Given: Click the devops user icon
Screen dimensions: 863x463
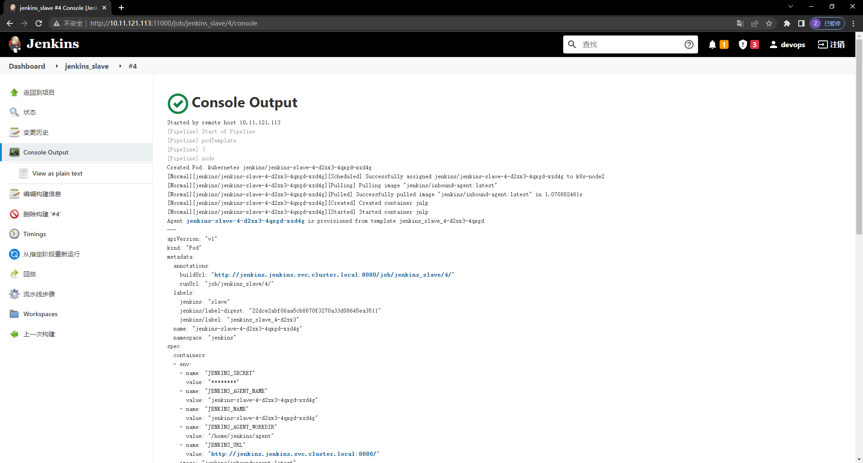Looking at the screenshot, I should click(x=773, y=44).
